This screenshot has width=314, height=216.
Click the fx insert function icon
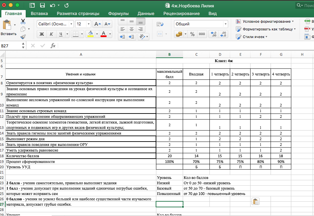point(53,46)
